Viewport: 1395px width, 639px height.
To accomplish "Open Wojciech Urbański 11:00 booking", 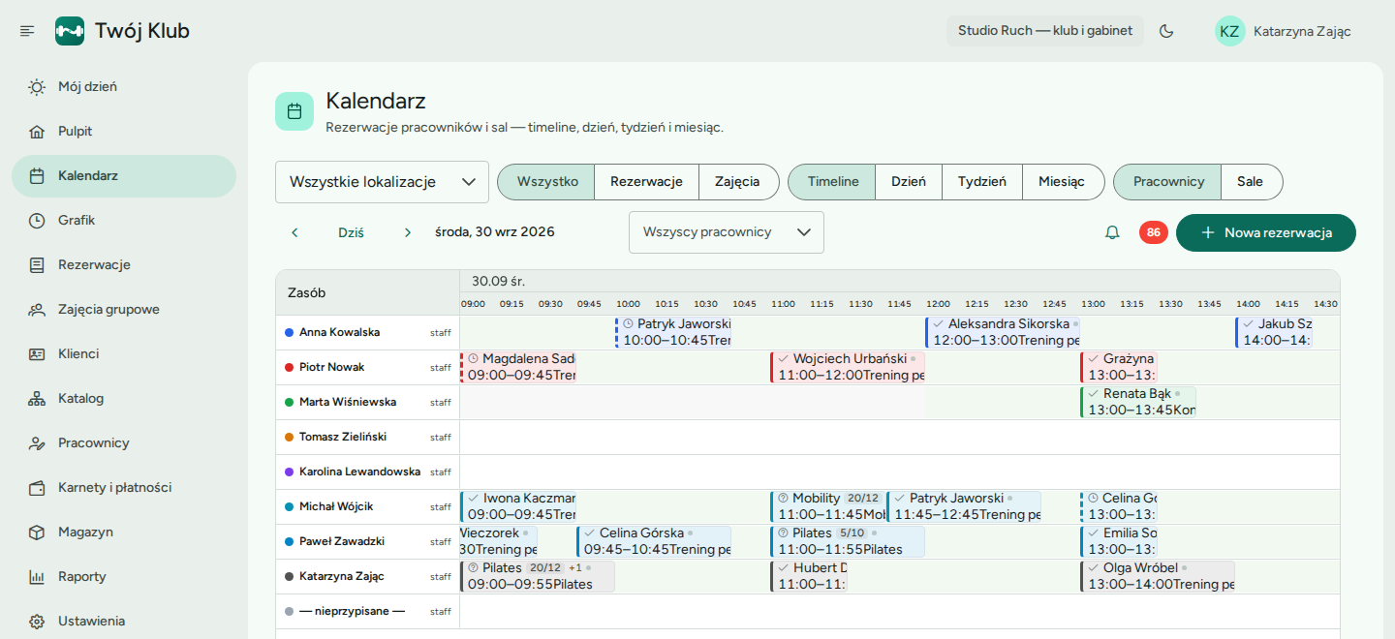I will (848, 367).
